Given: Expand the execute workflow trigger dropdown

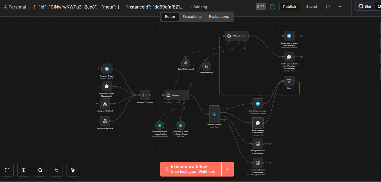Looking at the screenshot, I should (228, 169).
